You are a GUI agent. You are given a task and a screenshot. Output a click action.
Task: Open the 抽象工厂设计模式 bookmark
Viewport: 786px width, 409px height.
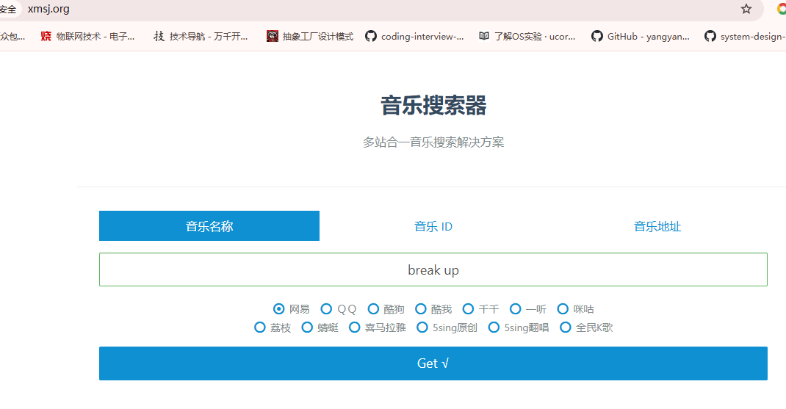[310, 36]
